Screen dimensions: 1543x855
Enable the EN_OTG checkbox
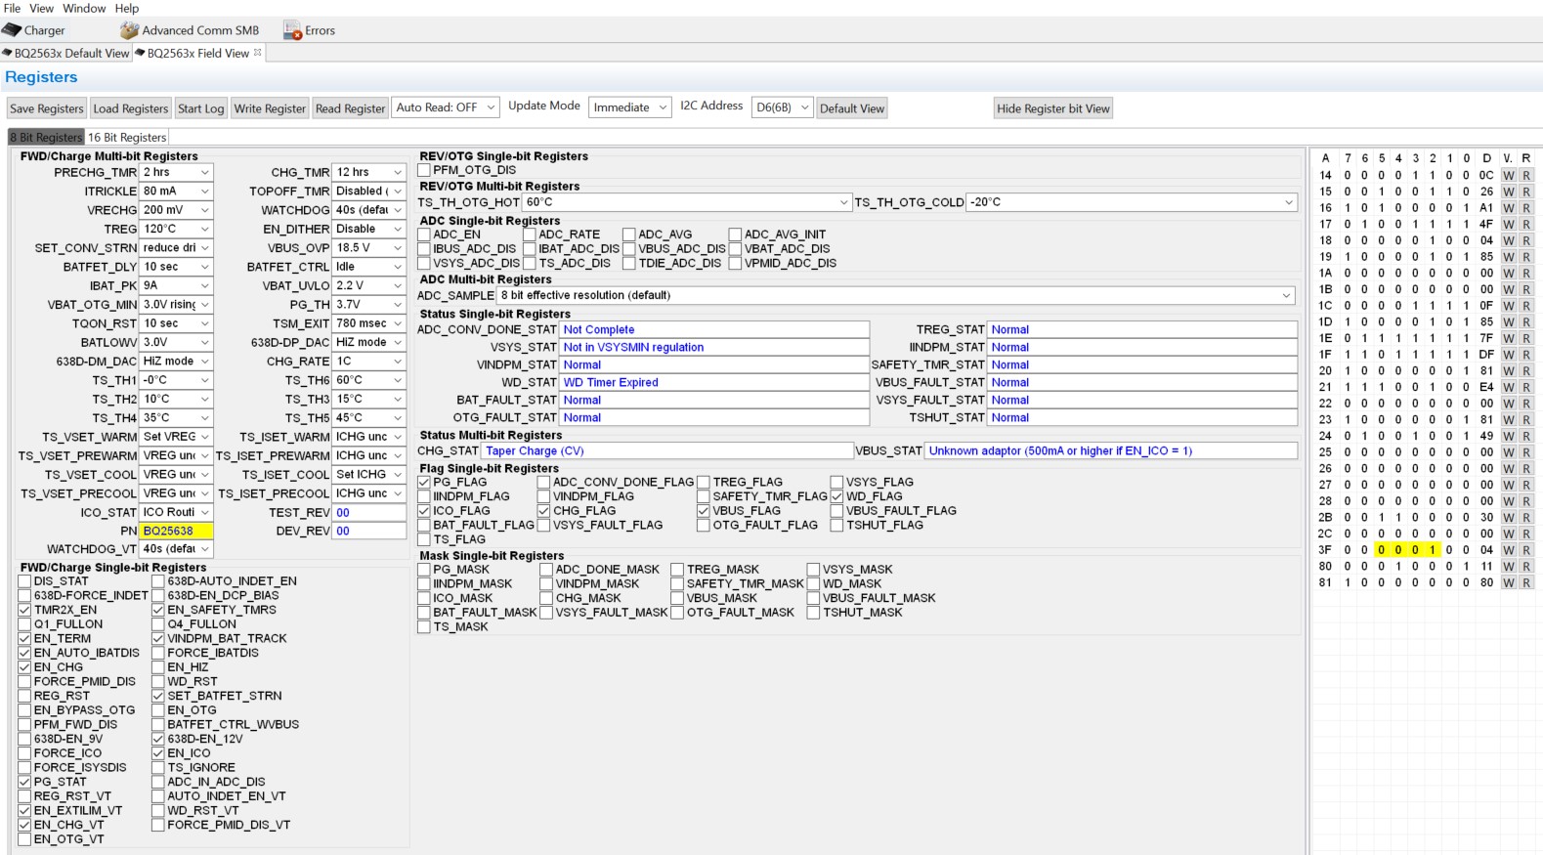tap(158, 710)
